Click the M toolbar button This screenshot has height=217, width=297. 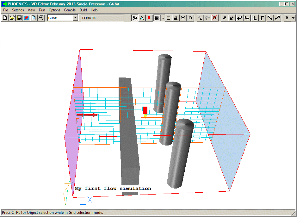(x=183, y=18)
